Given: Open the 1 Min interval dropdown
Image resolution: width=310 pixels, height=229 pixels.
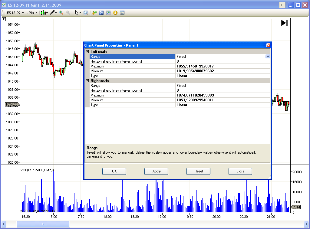Looking at the screenshot, I should click(x=31, y=13).
